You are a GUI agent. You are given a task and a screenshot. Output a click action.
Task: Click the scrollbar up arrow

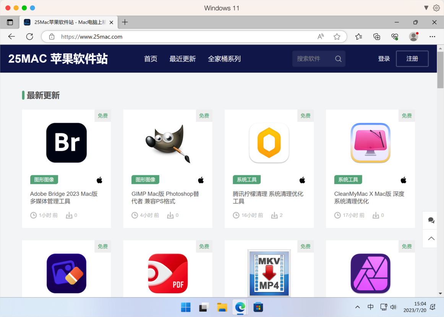pos(440,49)
